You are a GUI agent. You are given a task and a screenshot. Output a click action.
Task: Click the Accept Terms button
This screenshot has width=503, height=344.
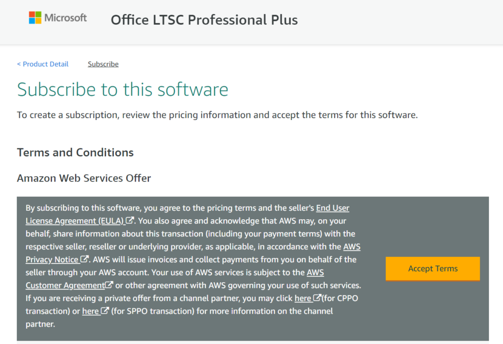(432, 268)
